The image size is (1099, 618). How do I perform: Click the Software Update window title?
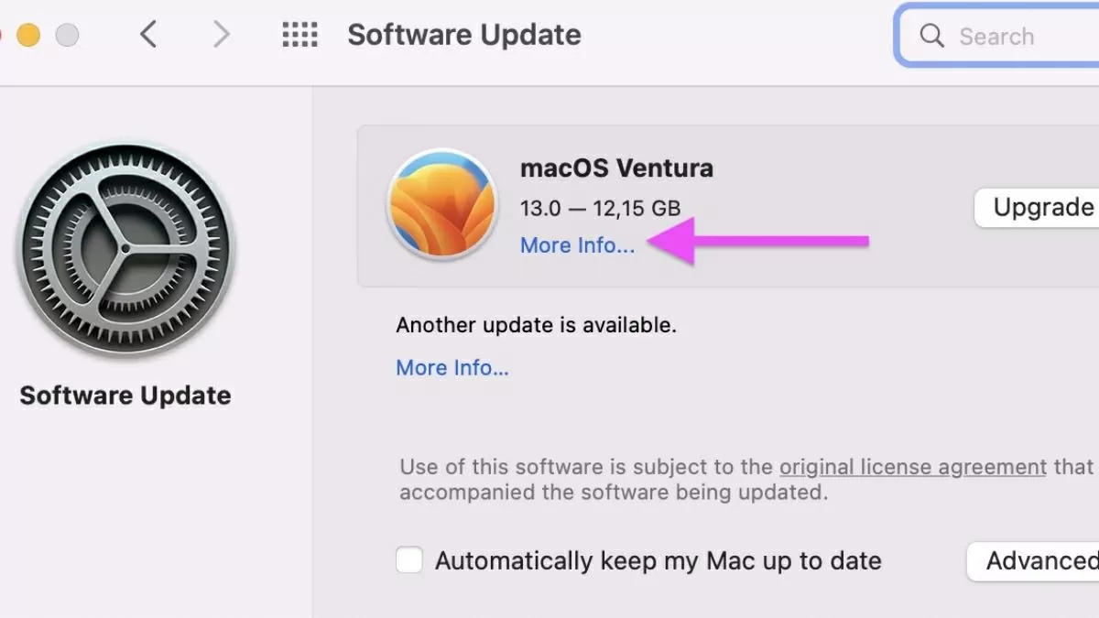[464, 36]
